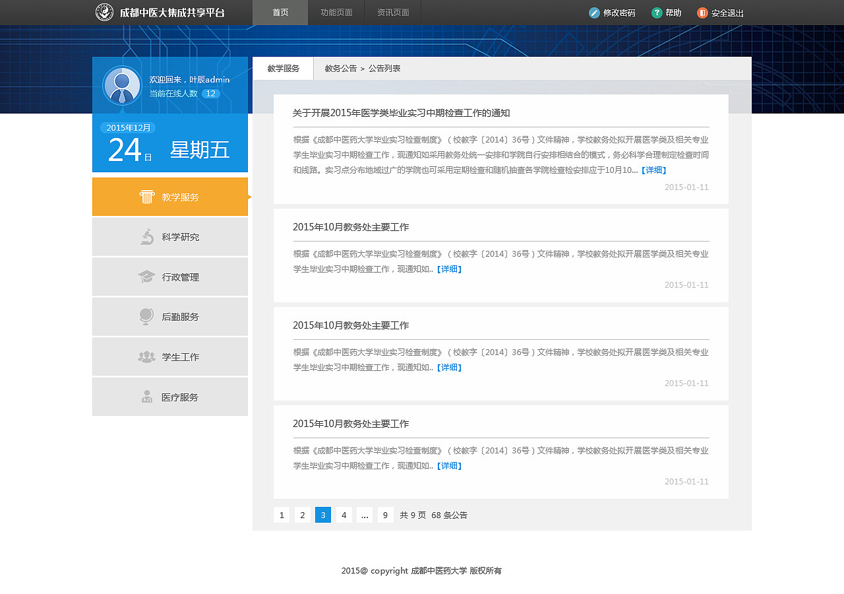The image size is (844, 594).
Task: Click the 科学研究 microscope icon
Action: (x=146, y=236)
